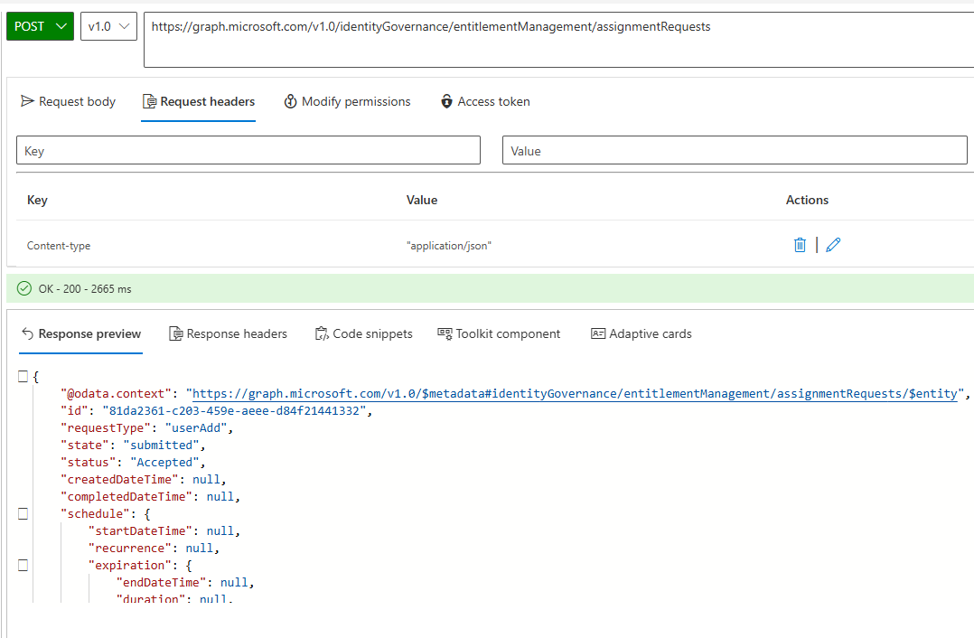Open the POST method dropdown
This screenshot has height=638, width=974.
40,26
